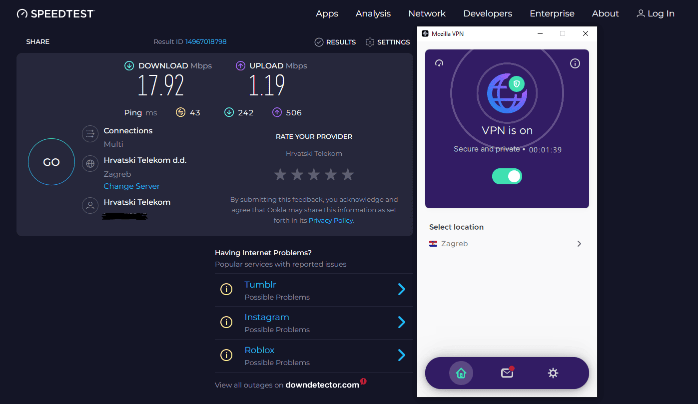Image resolution: width=698 pixels, height=404 pixels.
Task: Open the VPN messages inbox tab
Action: pos(507,373)
